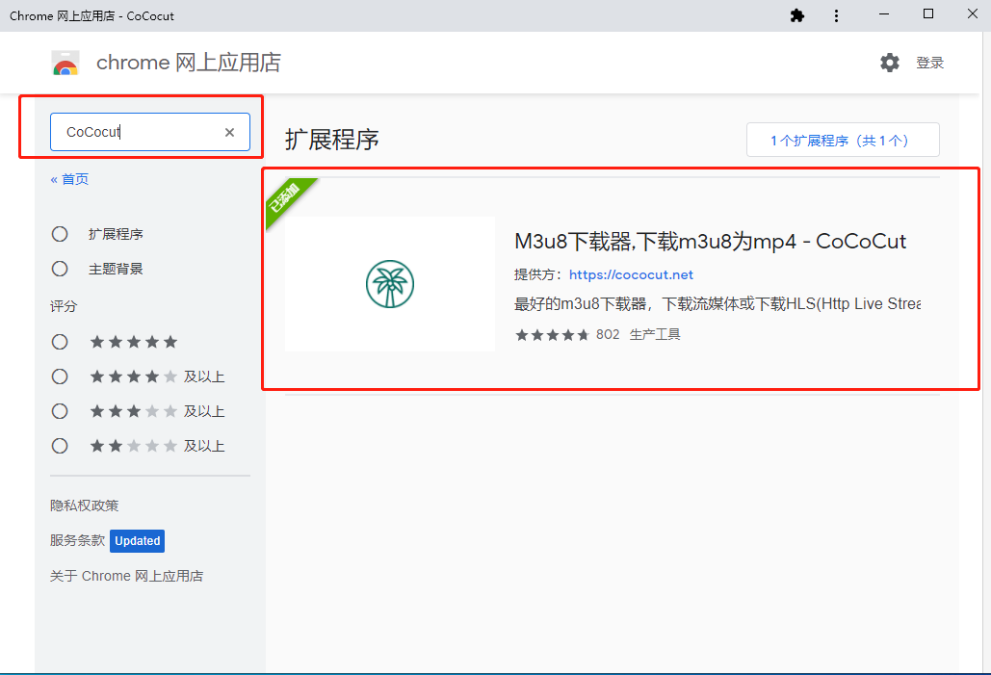Choose three stars and above filter
This screenshot has height=675, width=991.
point(60,411)
